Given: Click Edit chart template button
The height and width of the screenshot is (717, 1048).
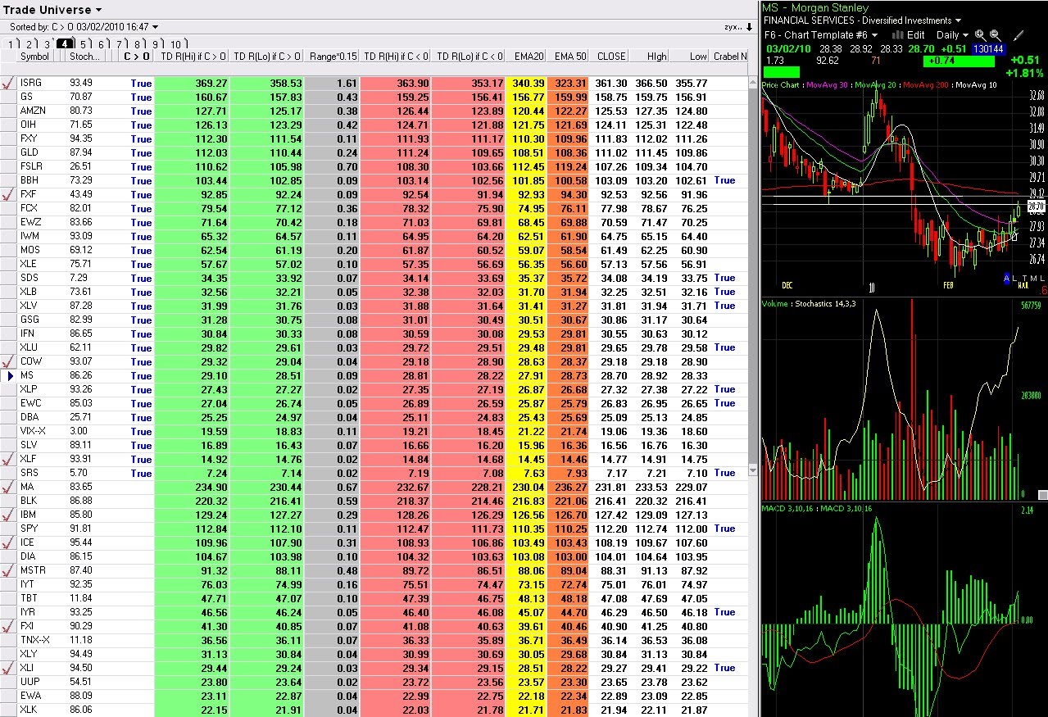Looking at the screenshot, I should coord(915,35).
